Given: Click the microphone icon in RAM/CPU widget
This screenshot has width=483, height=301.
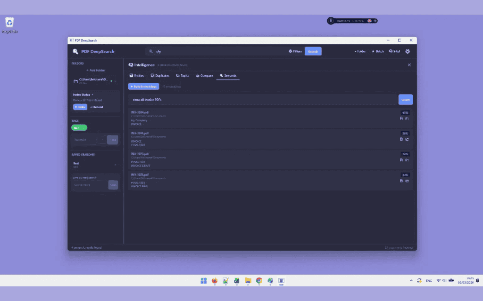Looking at the screenshot, I should pyautogui.click(x=331, y=21).
